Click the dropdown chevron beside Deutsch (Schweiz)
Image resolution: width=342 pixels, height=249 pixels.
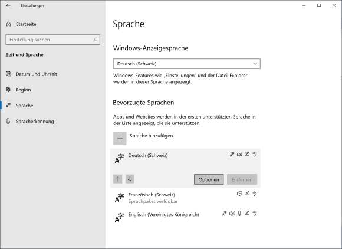[255, 64]
